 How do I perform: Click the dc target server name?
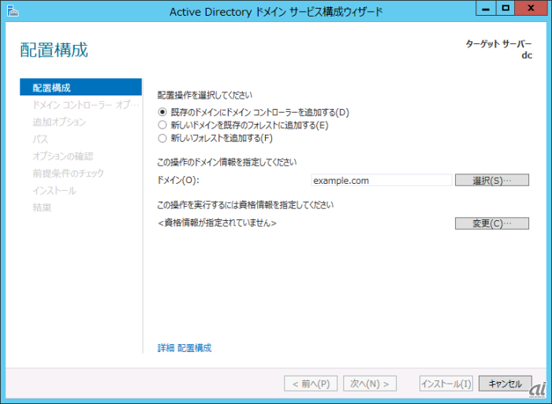[527, 55]
